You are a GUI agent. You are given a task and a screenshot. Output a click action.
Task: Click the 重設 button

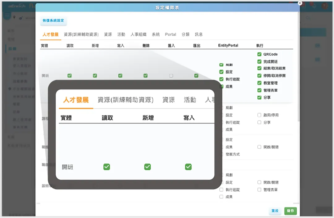tap(275, 211)
